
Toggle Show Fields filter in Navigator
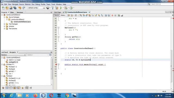click(x=7, y=88)
